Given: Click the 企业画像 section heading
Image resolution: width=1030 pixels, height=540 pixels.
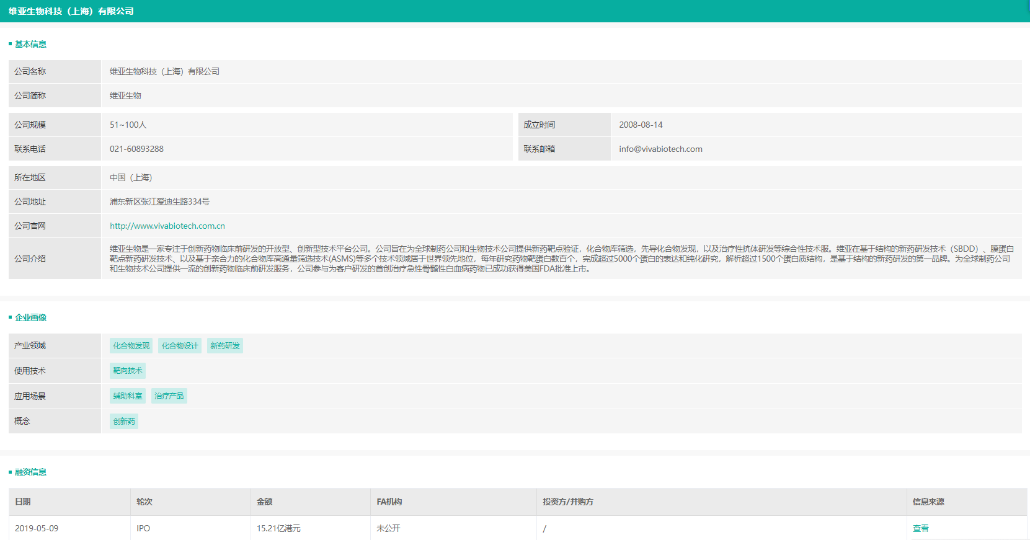Looking at the screenshot, I should (x=30, y=317).
